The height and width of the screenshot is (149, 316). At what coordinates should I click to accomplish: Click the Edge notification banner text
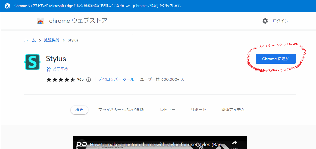pos(98,6)
